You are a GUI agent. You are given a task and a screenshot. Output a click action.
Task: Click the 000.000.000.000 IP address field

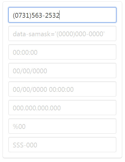[x=62, y=108]
